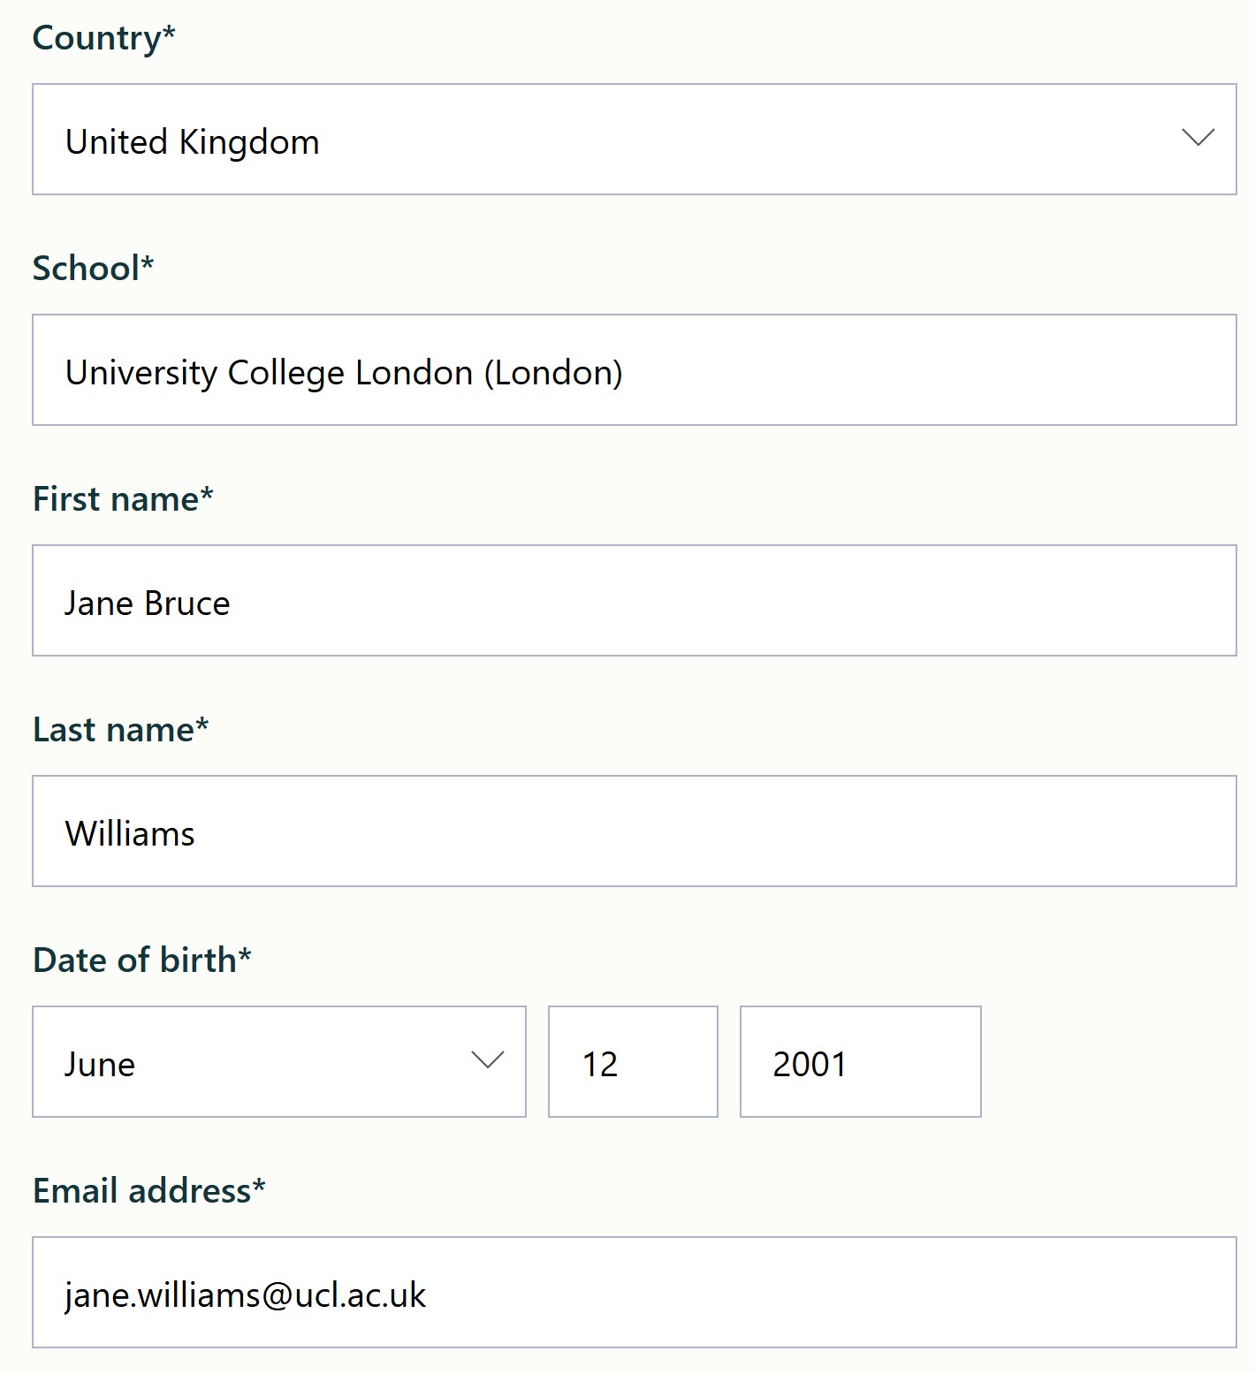Click "(London)" text in the School field

pos(553,373)
